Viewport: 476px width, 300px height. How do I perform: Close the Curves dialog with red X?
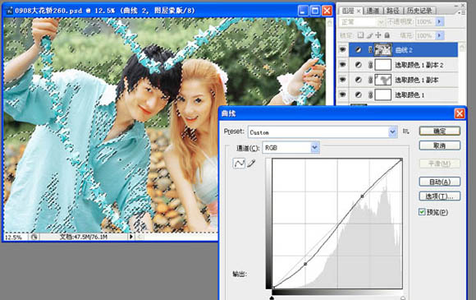tap(460, 113)
